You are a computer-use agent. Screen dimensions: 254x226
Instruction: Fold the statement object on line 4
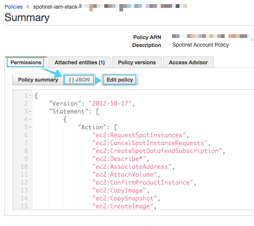pos(30,120)
